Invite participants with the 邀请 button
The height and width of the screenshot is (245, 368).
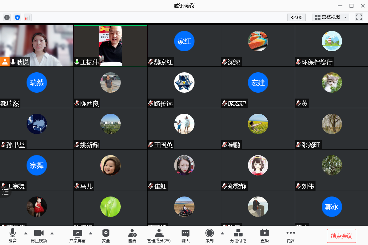132,236
